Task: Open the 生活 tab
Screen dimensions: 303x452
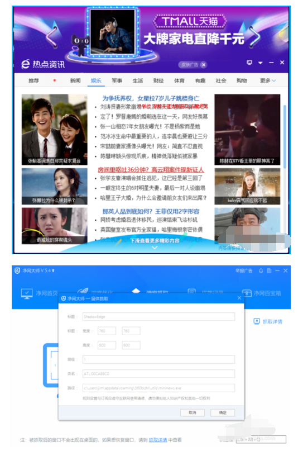Action: pyautogui.click(x=138, y=80)
